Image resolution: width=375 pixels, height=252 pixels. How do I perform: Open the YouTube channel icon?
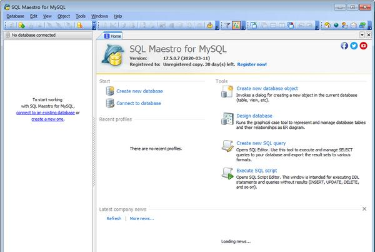(364, 46)
